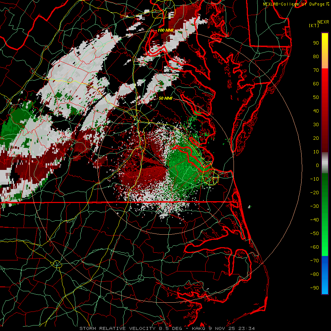
Task: Click the 60 value on the velocity scale
Action: (316, 84)
